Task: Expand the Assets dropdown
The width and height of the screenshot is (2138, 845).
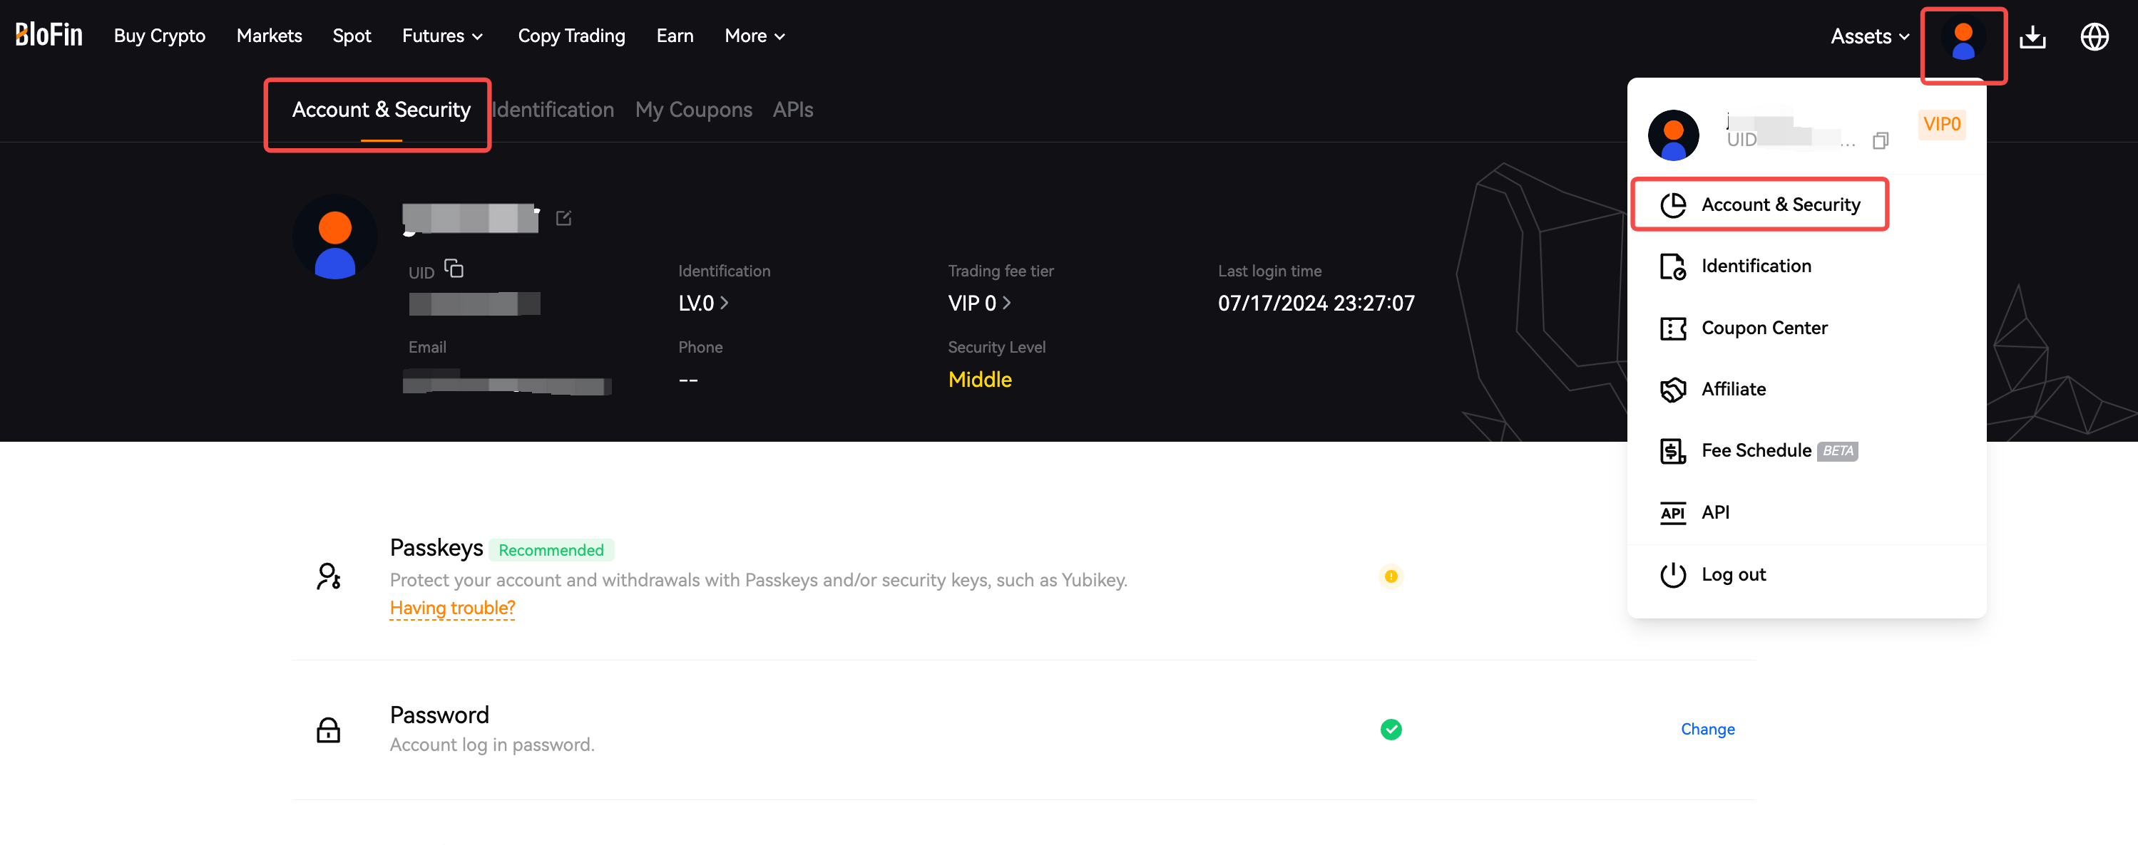Action: click(1870, 36)
